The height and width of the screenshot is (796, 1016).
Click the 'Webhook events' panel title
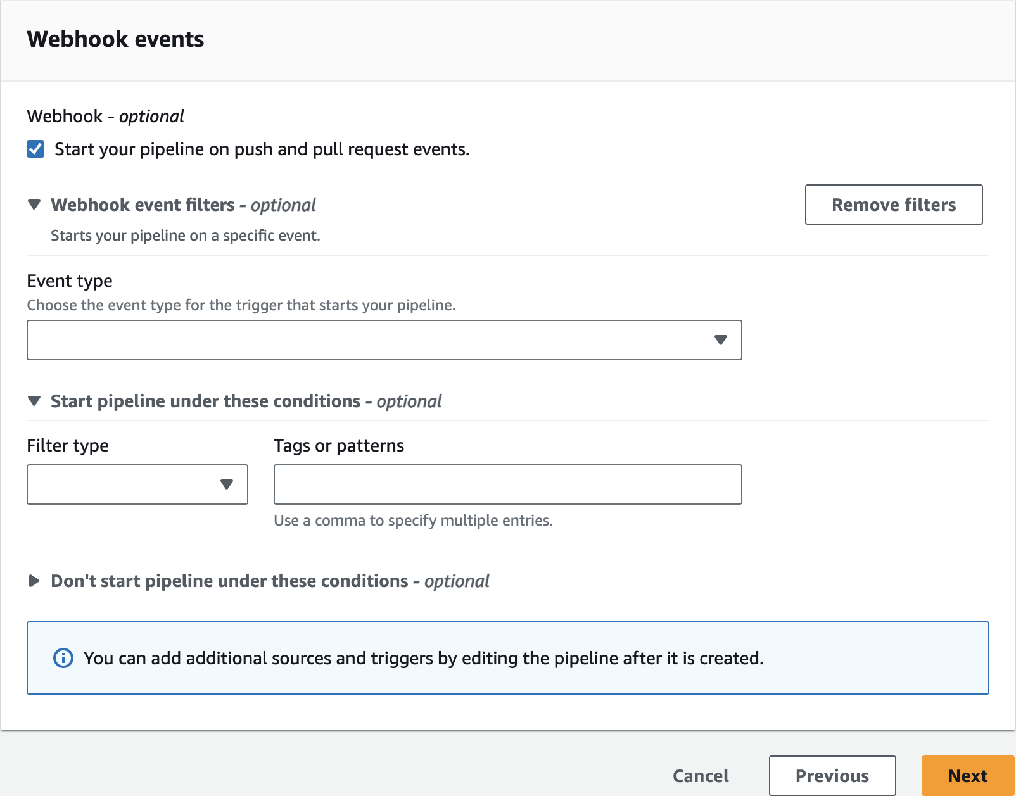115,39
